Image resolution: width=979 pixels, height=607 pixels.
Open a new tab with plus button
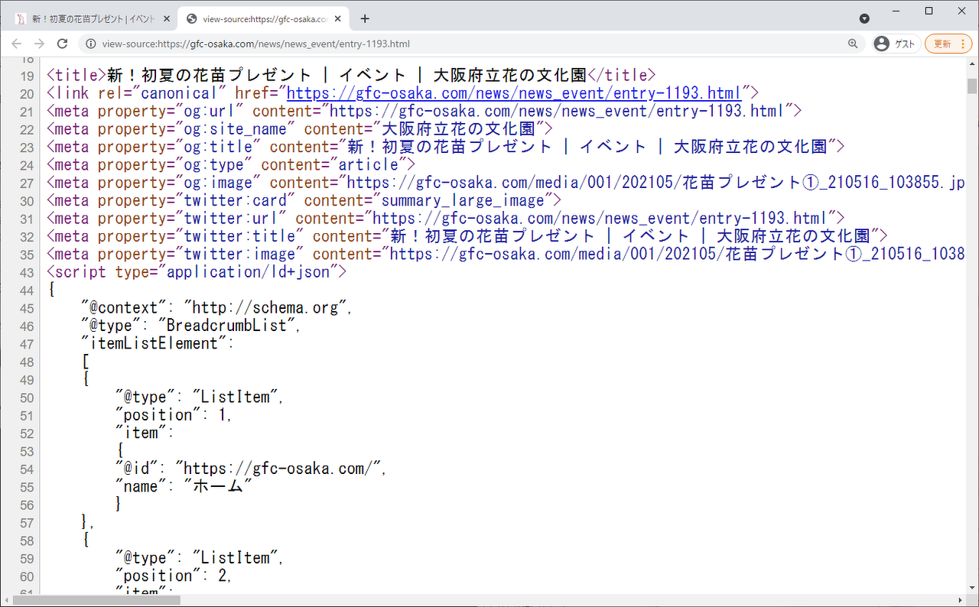(365, 18)
